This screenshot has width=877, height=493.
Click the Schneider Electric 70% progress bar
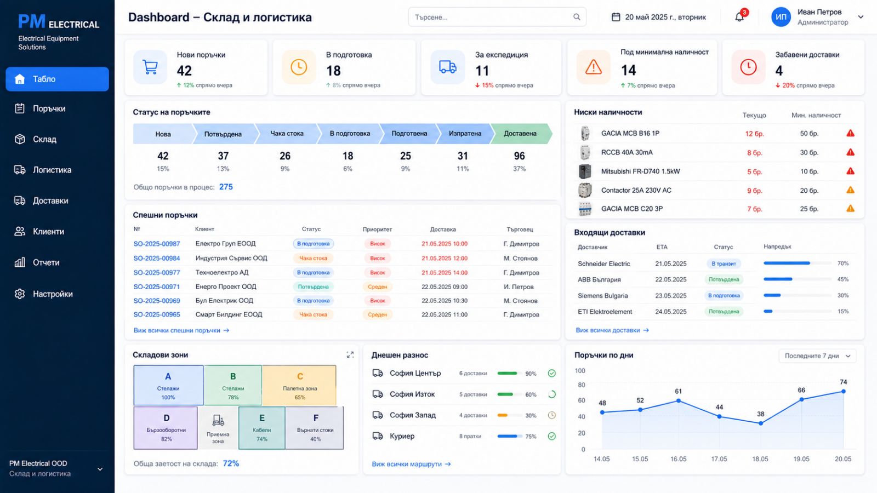[797, 263]
